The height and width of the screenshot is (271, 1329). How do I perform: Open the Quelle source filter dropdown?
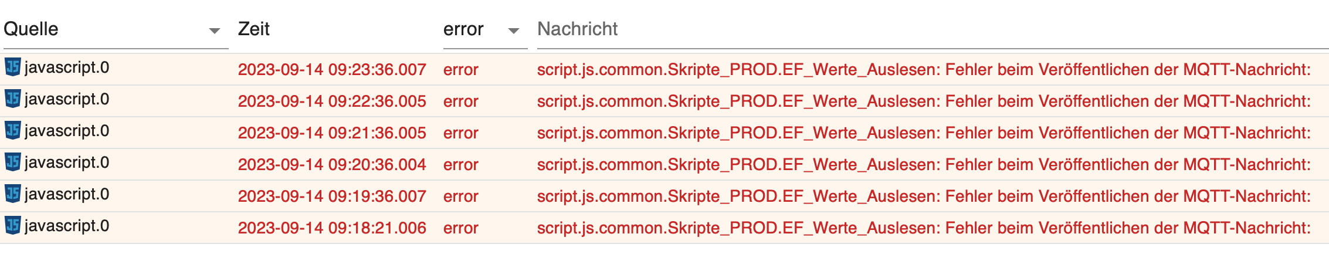click(116, 29)
